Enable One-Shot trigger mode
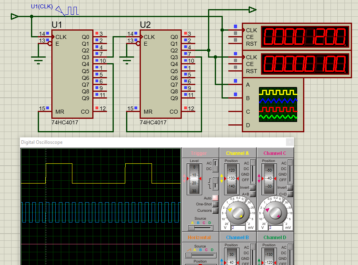358x265 pixels. tap(215, 204)
